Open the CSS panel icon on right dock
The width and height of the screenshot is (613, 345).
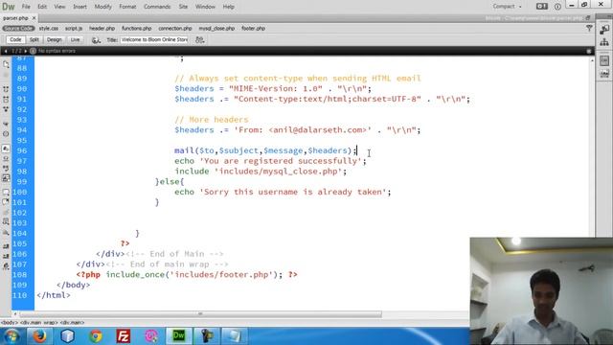[604, 60]
